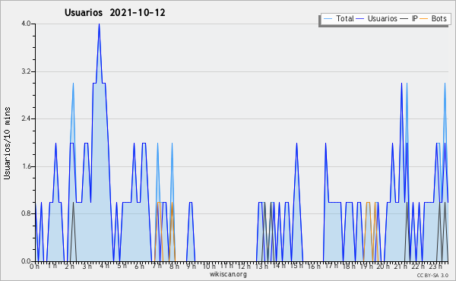This screenshot has width=456, height=281.
Task: Click the "22 h" x-axis label
Action: (x=419, y=266)
